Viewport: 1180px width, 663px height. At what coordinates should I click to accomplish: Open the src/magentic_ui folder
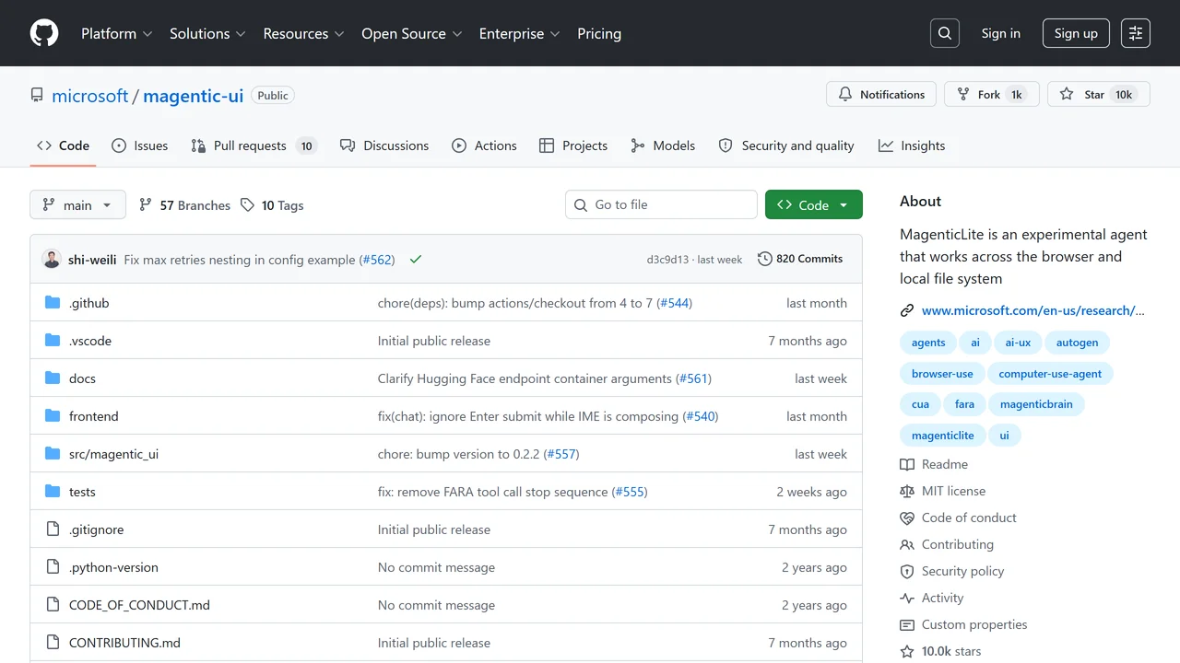click(113, 454)
